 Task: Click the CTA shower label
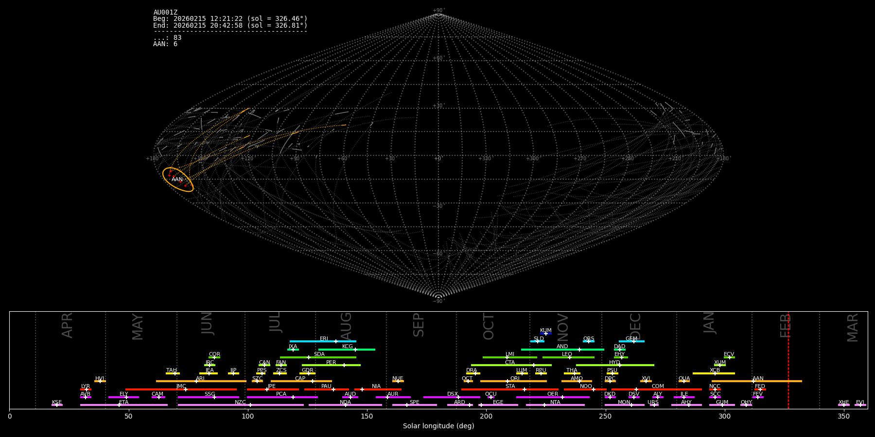pos(510,363)
